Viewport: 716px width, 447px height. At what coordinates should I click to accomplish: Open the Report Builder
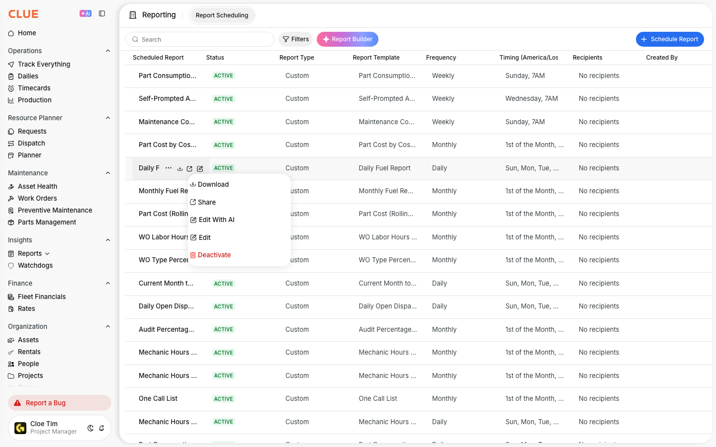point(348,39)
